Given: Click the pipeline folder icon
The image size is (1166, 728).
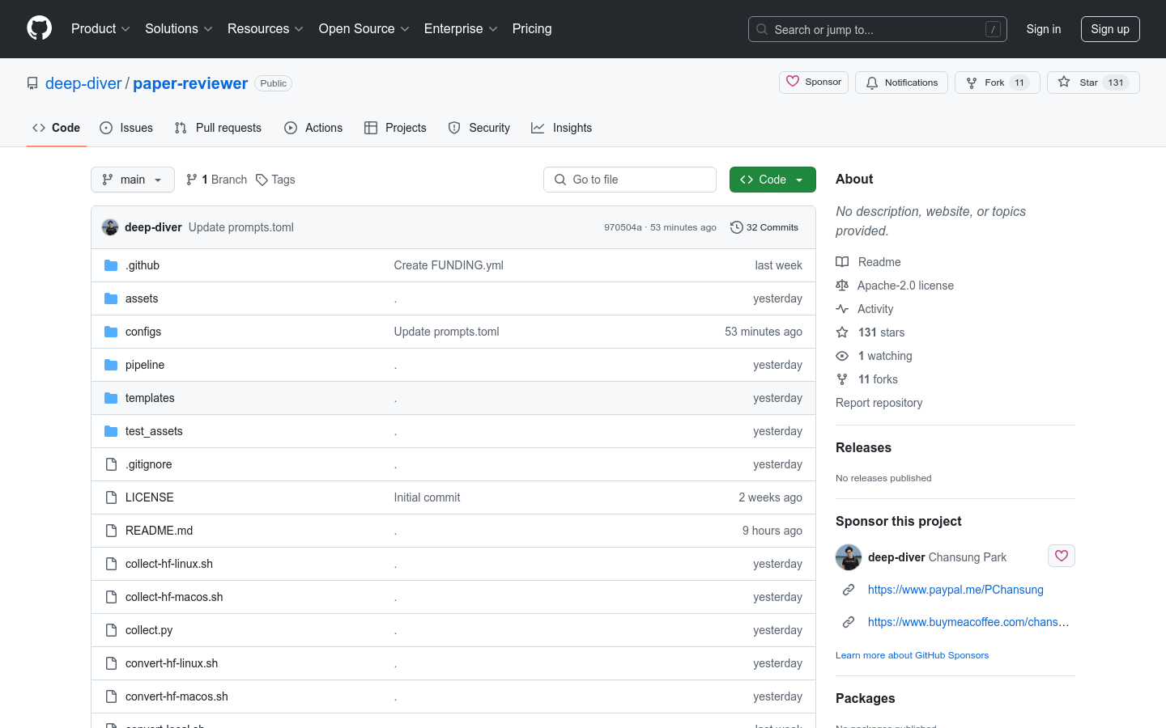Looking at the screenshot, I should point(111,365).
